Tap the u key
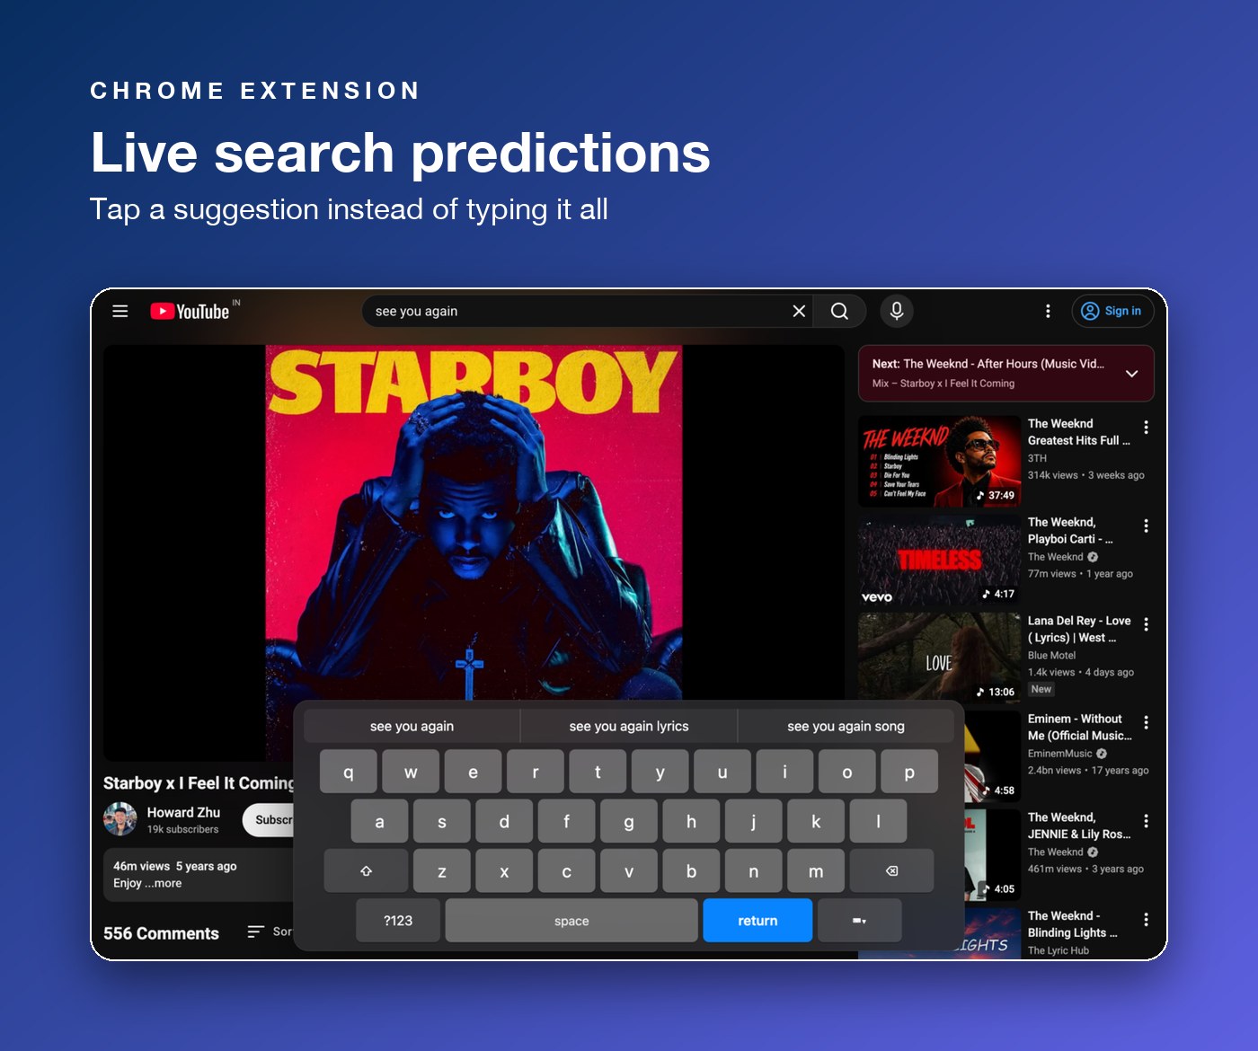 tap(722, 772)
